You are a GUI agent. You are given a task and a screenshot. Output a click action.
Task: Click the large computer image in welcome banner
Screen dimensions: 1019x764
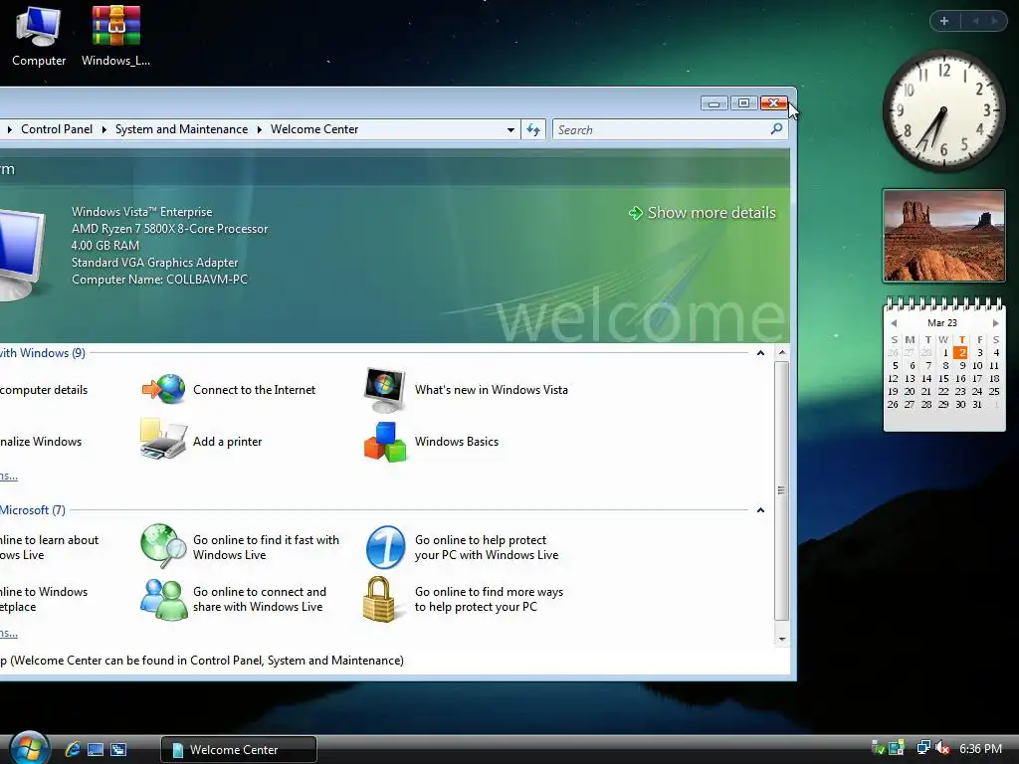[x=22, y=254]
